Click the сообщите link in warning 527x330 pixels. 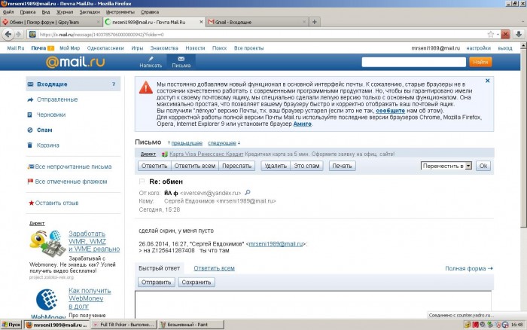coord(390,111)
